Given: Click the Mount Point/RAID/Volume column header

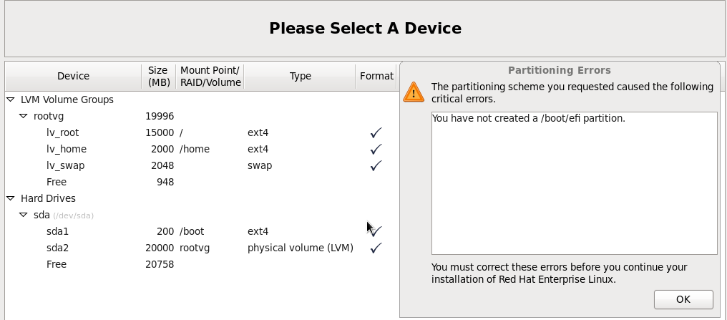Looking at the screenshot, I should click(x=210, y=76).
